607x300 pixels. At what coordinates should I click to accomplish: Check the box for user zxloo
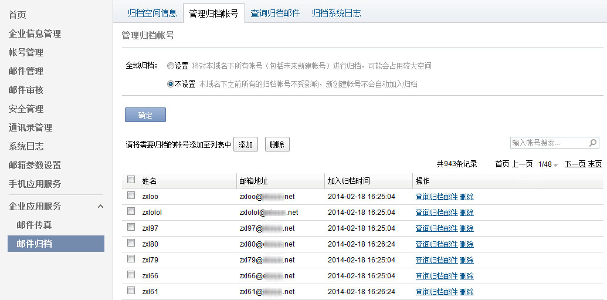pyautogui.click(x=131, y=196)
